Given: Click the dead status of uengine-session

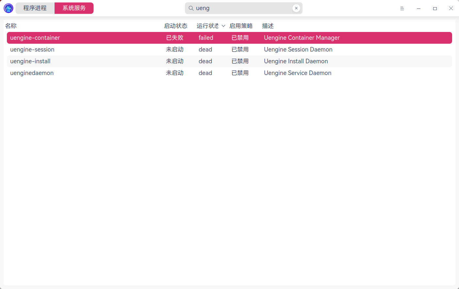Looking at the screenshot, I should click(205, 49).
